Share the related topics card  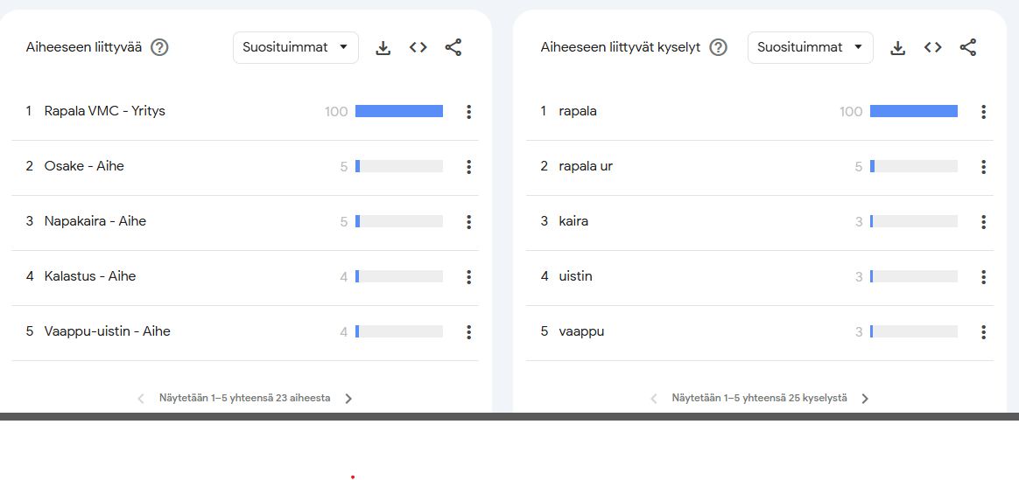[x=453, y=47]
